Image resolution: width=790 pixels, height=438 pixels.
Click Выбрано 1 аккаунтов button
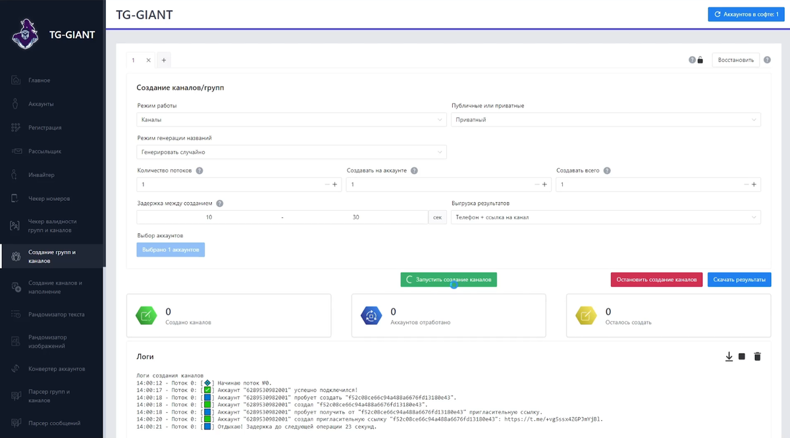click(x=171, y=250)
